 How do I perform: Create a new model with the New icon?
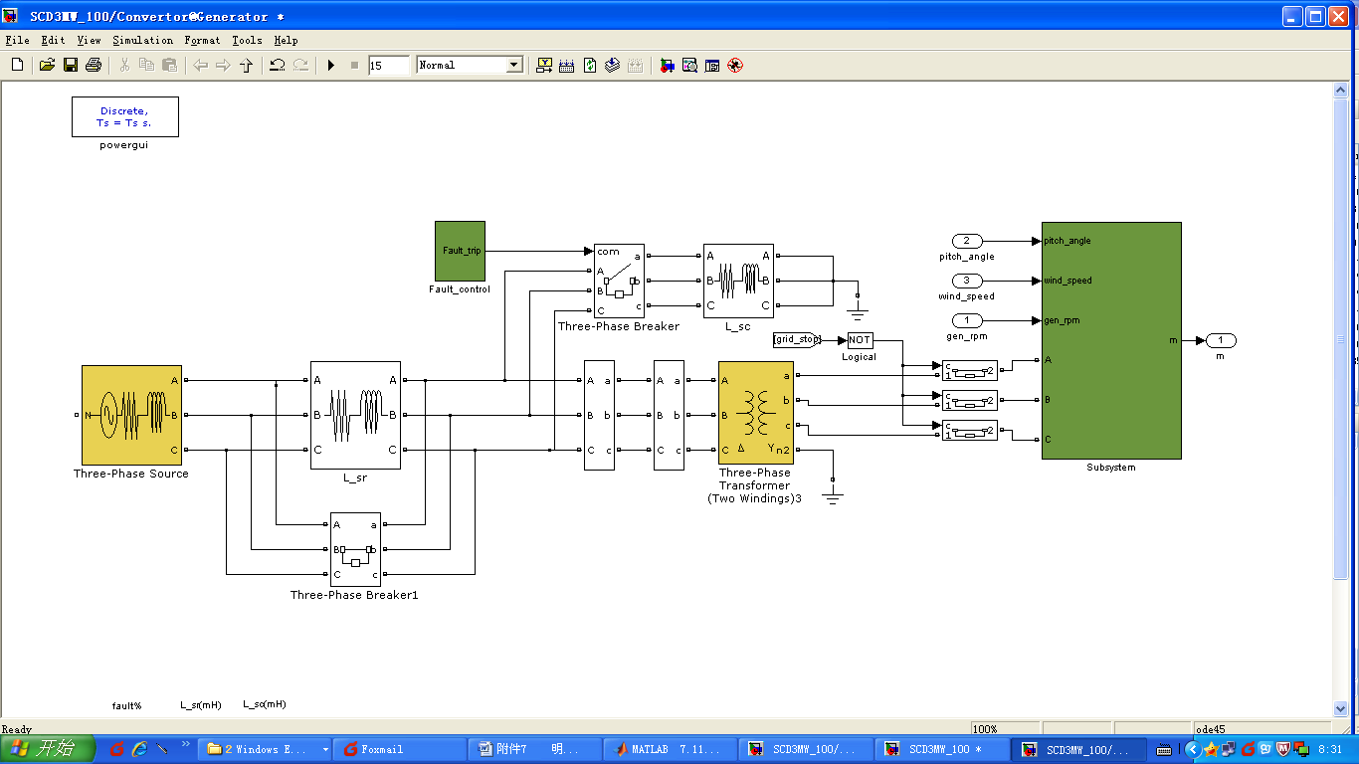(x=17, y=65)
